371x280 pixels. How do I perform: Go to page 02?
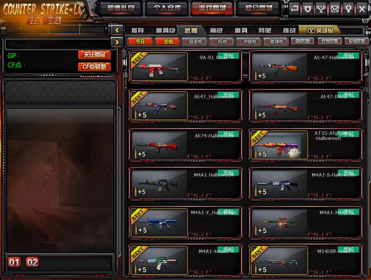tap(32, 262)
